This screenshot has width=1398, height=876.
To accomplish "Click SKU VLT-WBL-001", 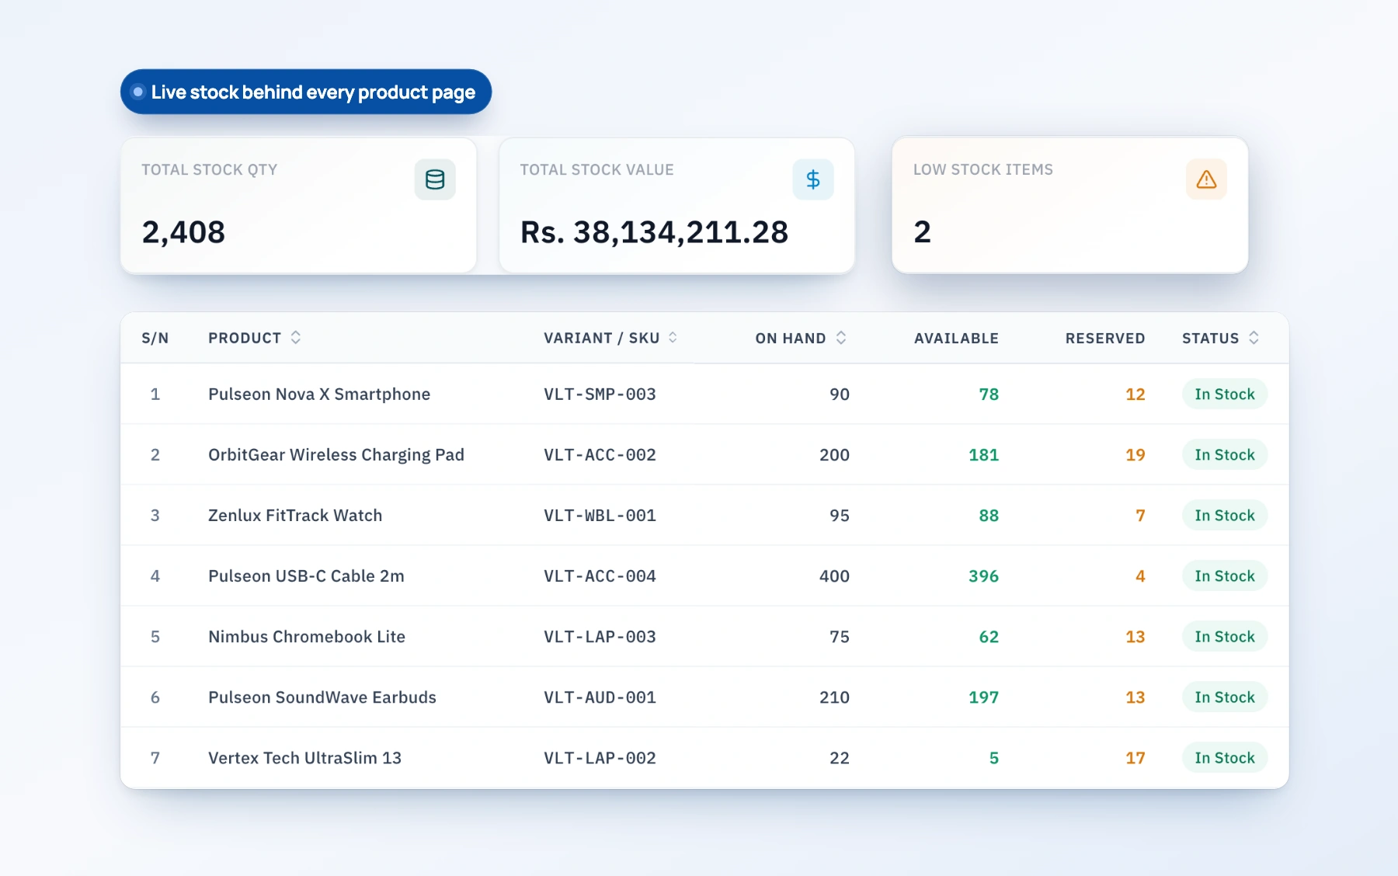I will tap(600, 515).
